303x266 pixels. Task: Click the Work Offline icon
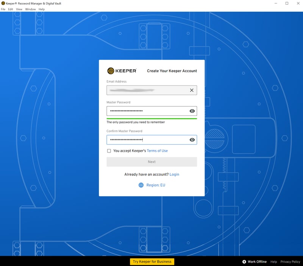(244, 262)
